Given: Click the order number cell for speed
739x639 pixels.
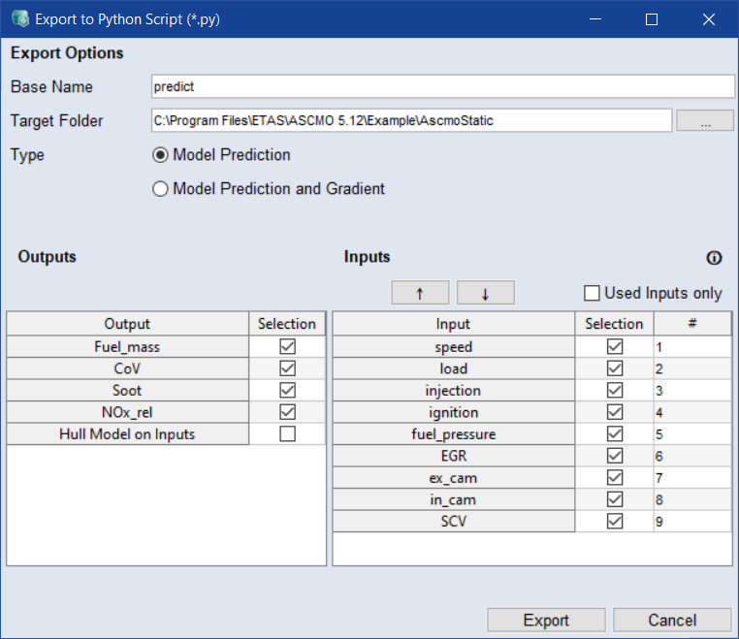Looking at the screenshot, I should click(x=691, y=346).
